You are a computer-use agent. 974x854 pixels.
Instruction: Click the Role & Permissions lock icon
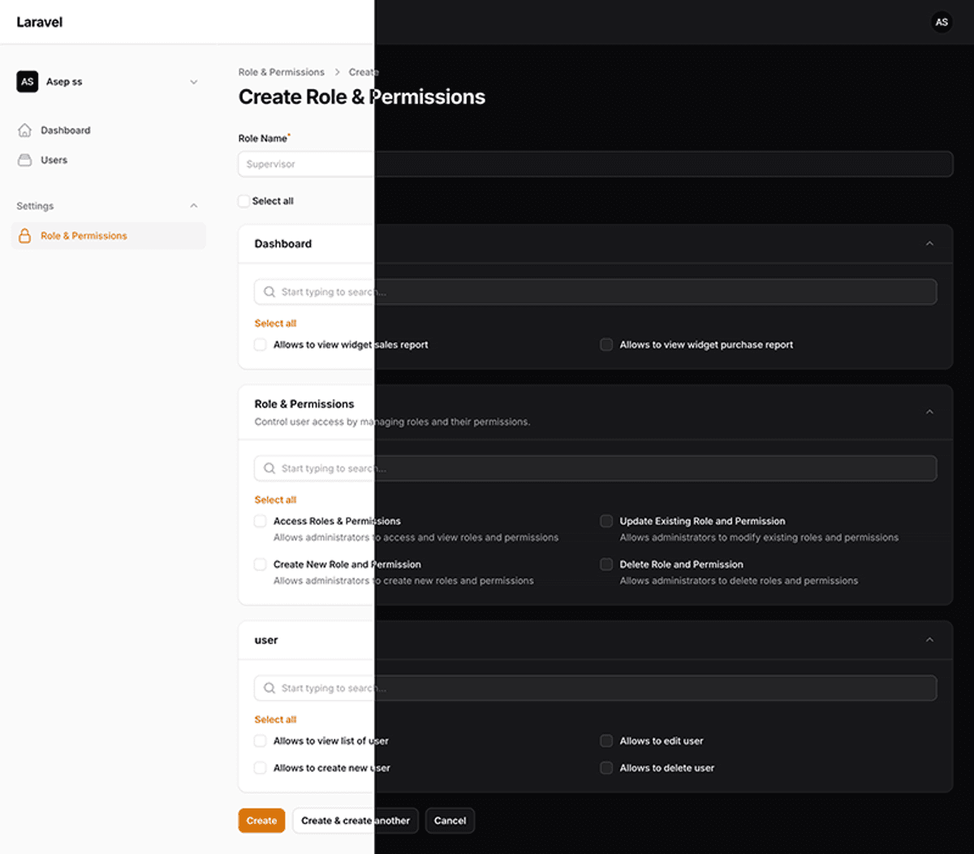point(25,236)
